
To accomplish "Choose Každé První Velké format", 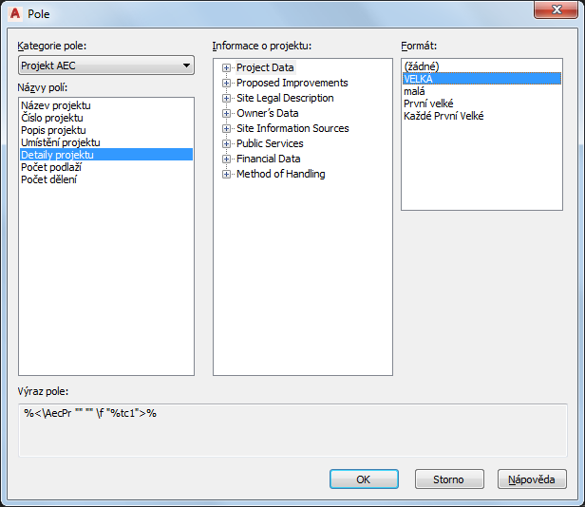I will point(481,116).
